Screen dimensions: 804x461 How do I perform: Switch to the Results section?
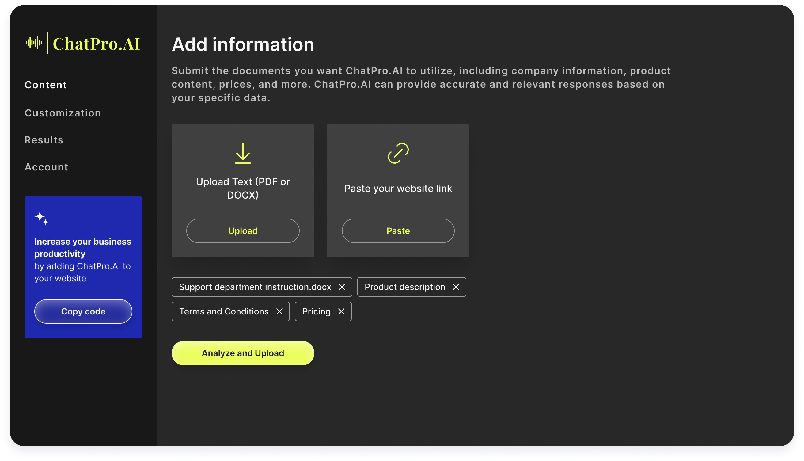point(44,140)
